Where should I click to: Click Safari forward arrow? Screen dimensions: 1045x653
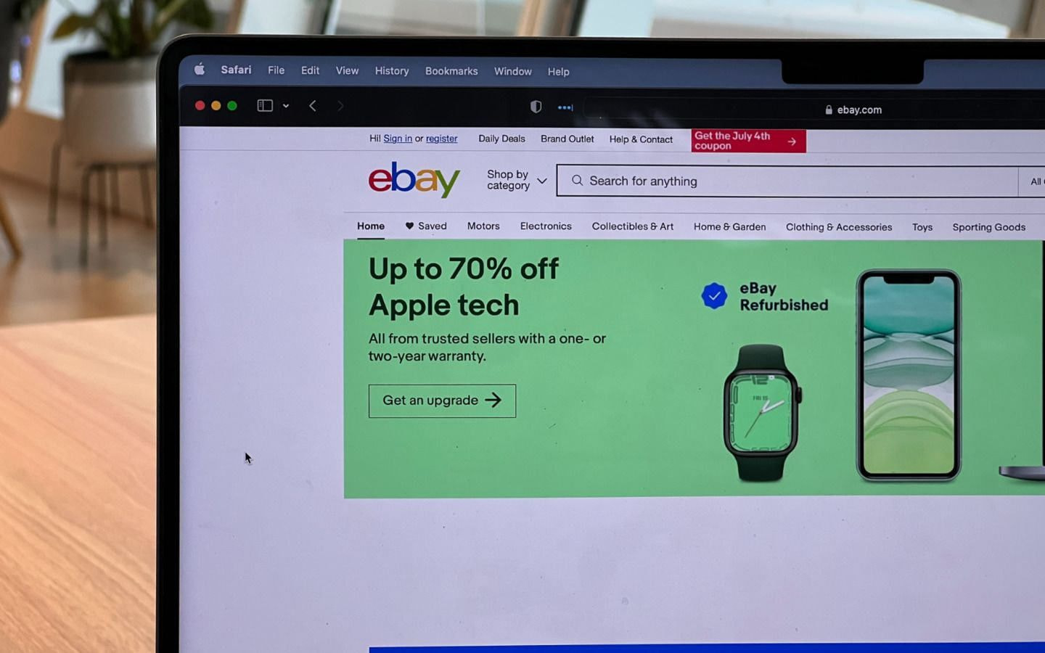tap(340, 106)
